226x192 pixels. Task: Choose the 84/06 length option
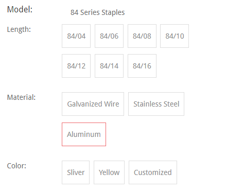(x=109, y=36)
